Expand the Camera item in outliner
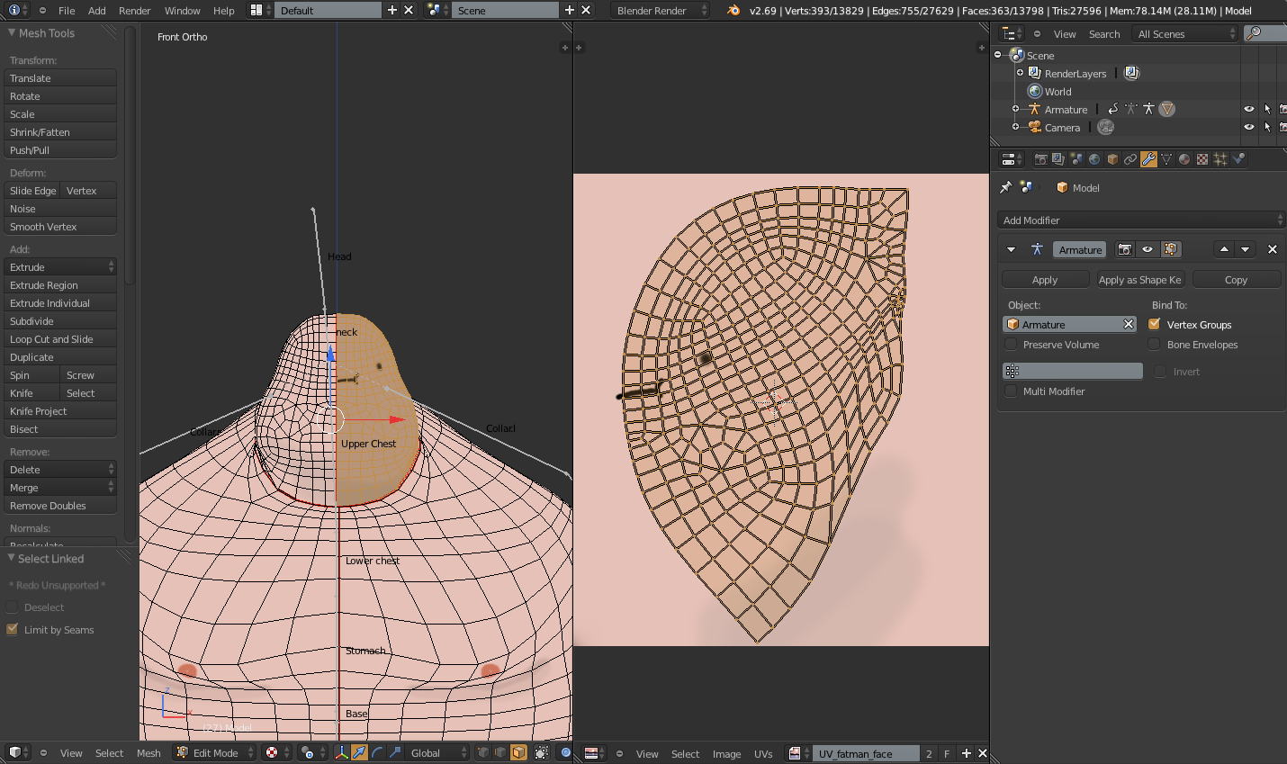Image resolution: width=1287 pixels, height=764 pixels. [x=1015, y=127]
